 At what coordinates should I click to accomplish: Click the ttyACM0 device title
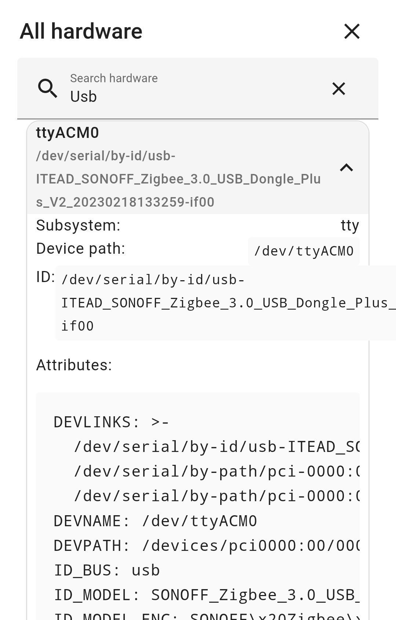[x=68, y=133]
